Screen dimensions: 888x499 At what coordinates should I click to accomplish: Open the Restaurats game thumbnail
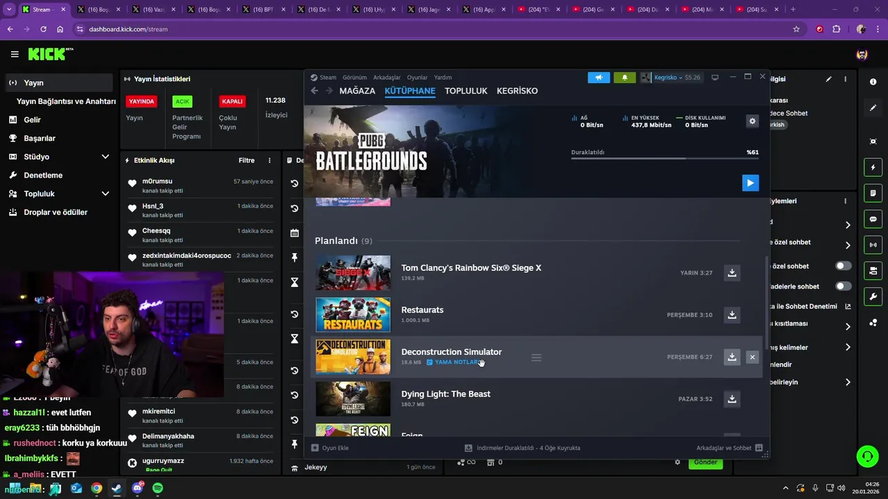point(353,315)
